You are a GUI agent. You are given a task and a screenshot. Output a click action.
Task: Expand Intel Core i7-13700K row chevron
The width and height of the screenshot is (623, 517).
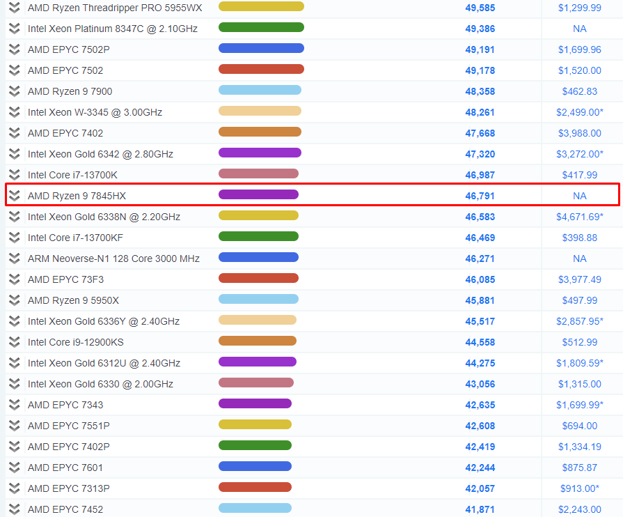15,175
